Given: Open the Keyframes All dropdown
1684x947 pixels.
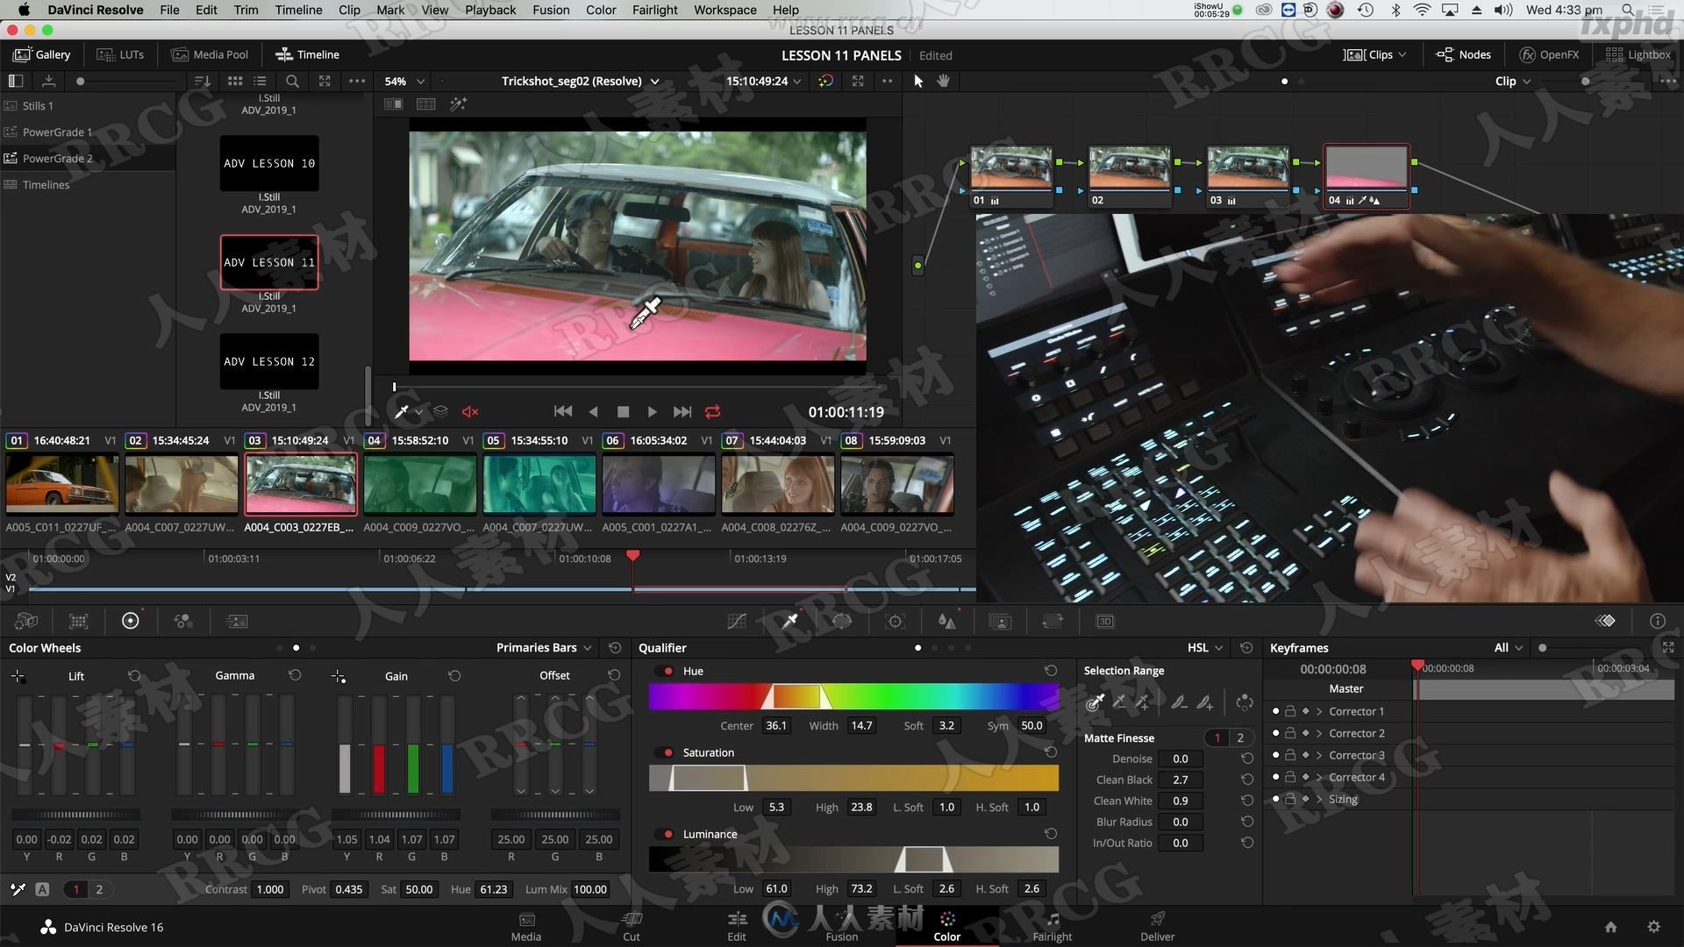Looking at the screenshot, I should tap(1509, 647).
